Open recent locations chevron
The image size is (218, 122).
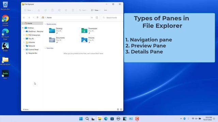click(x=33, y=18)
